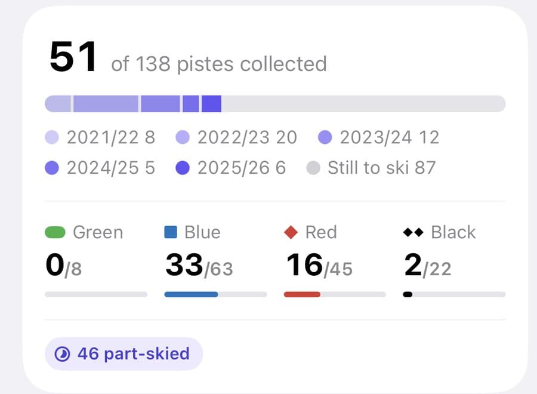
Task: Click the green piste oval icon
Action: 55,232
